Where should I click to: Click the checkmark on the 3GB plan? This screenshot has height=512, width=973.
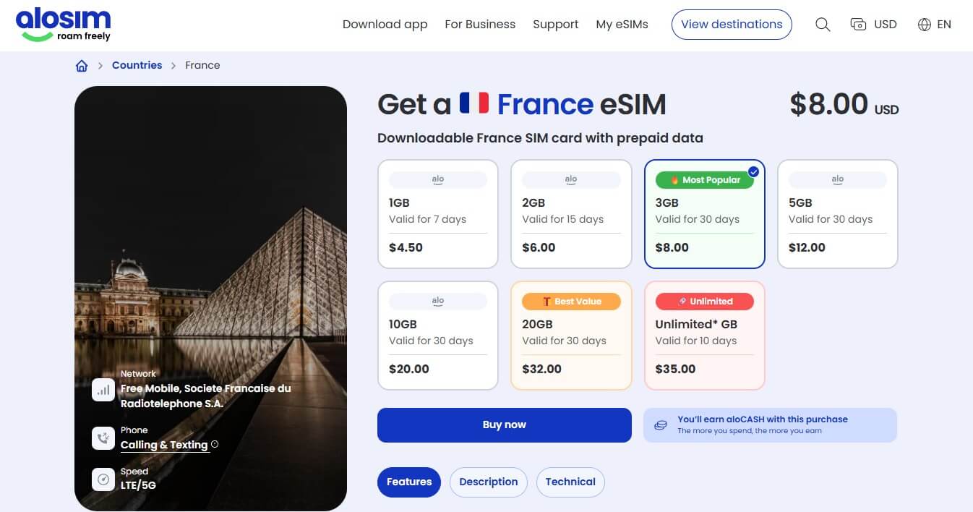[x=753, y=172]
